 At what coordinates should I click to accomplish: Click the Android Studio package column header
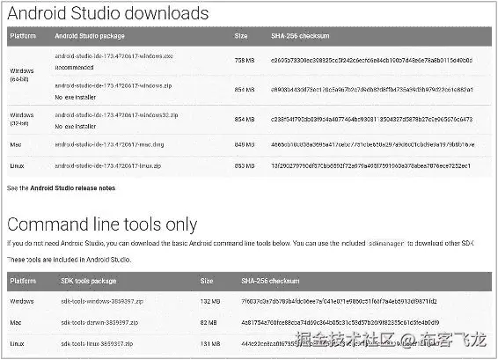pyautogui.click(x=90, y=36)
